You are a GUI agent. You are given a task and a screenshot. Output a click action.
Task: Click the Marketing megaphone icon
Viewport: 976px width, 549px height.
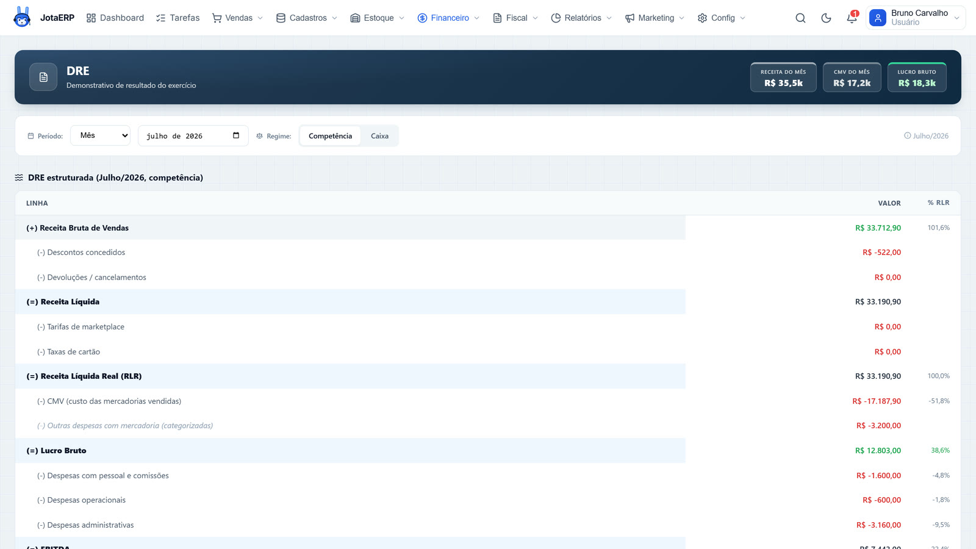pyautogui.click(x=630, y=18)
